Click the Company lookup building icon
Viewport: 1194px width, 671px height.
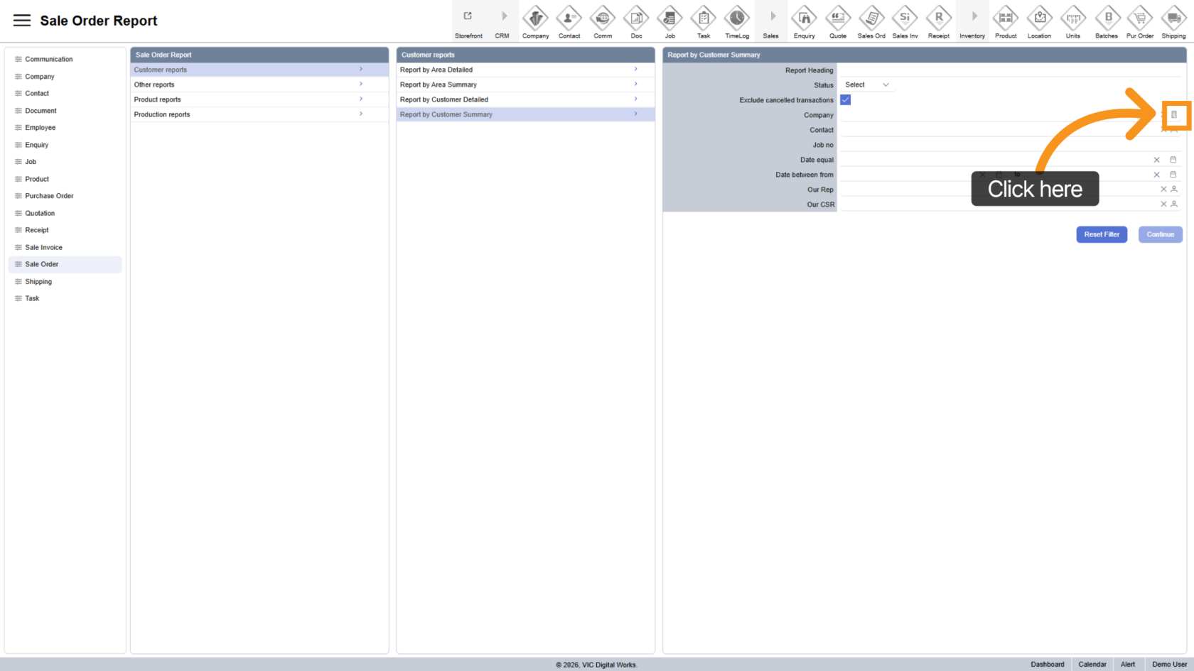coord(1174,115)
